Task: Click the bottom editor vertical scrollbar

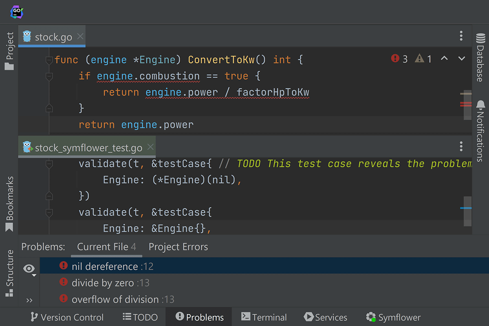Action: [468, 211]
